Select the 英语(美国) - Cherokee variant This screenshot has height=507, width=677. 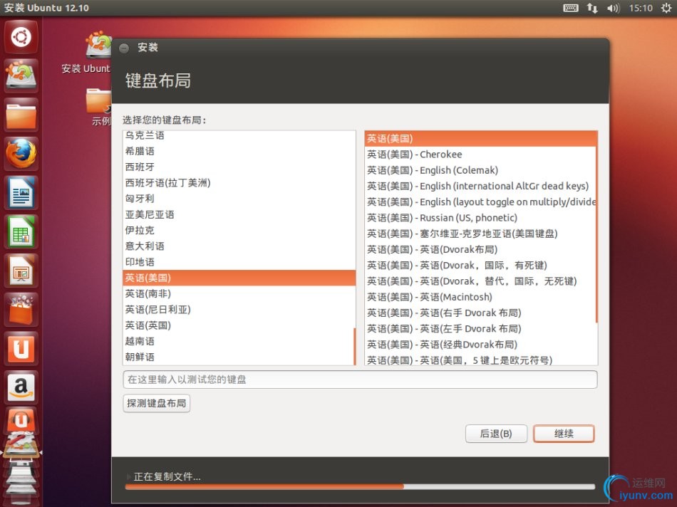[480, 155]
